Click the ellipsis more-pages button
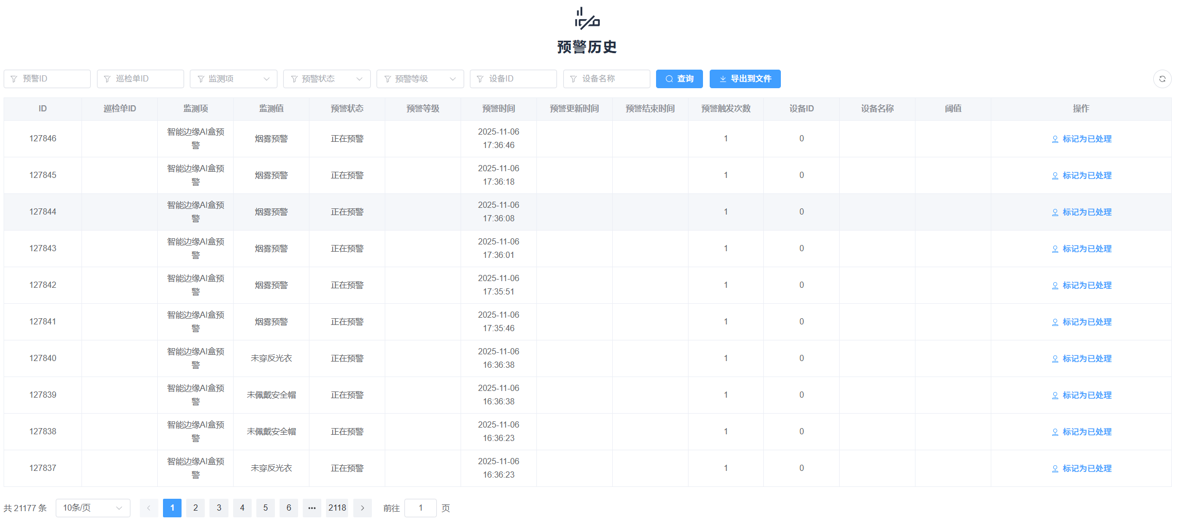 (312, 508)
